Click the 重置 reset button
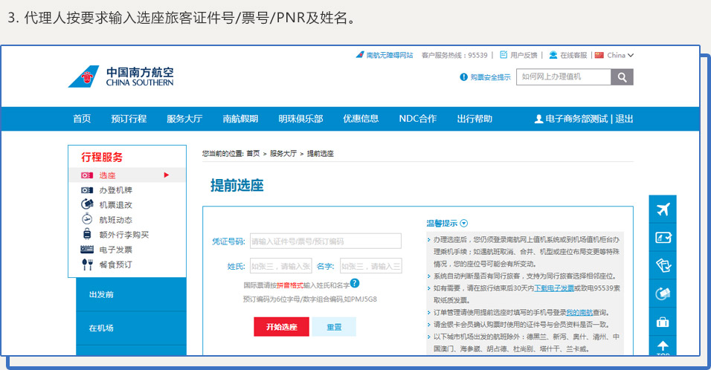This screenshot has width=711, height=370. pyautogui.click(x=333, y=327)
